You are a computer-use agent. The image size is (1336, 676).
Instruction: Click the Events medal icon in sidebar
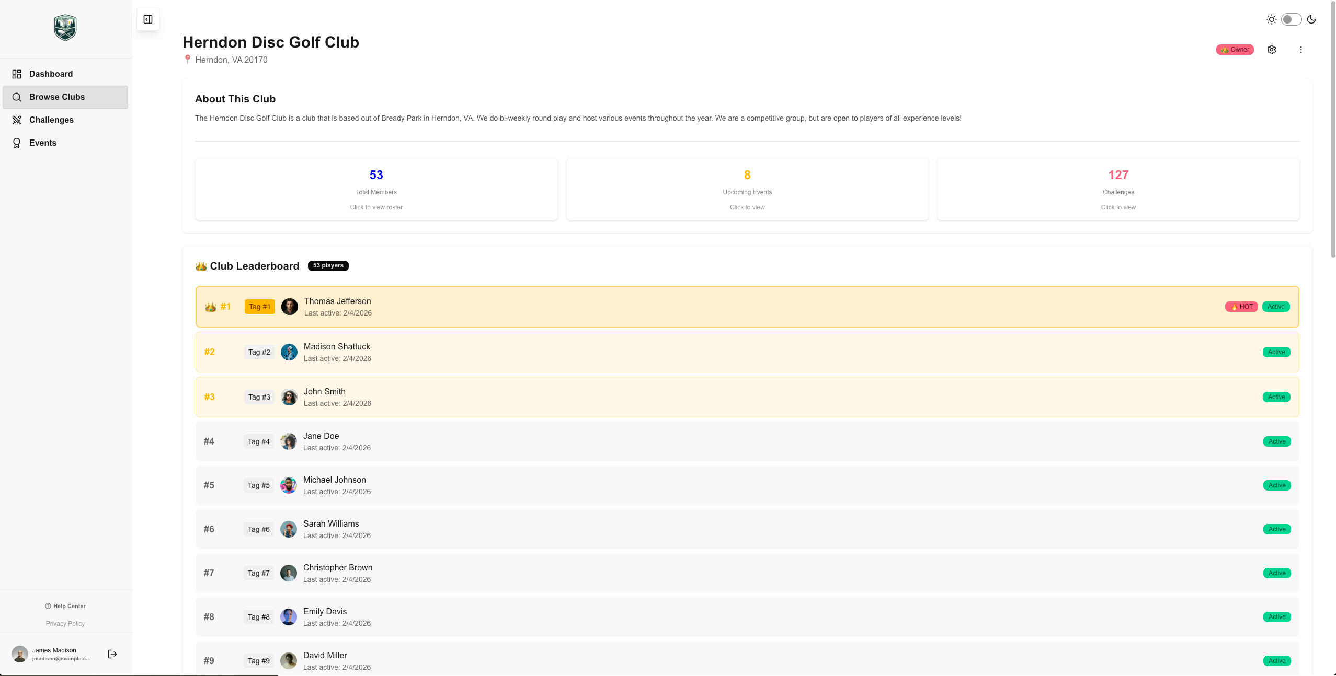coord(16,143)
